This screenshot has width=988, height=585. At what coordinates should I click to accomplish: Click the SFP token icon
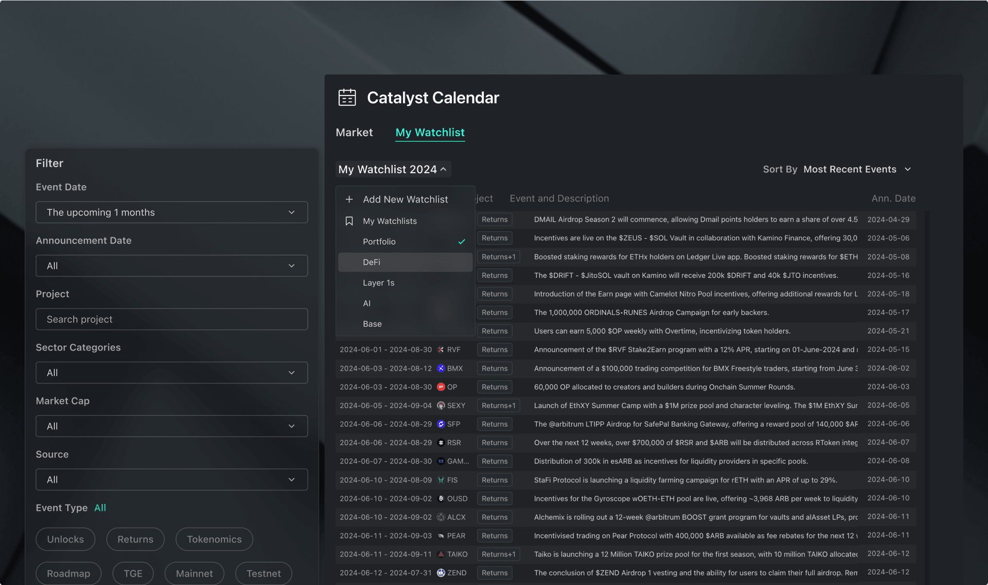[x=441, y=424]
